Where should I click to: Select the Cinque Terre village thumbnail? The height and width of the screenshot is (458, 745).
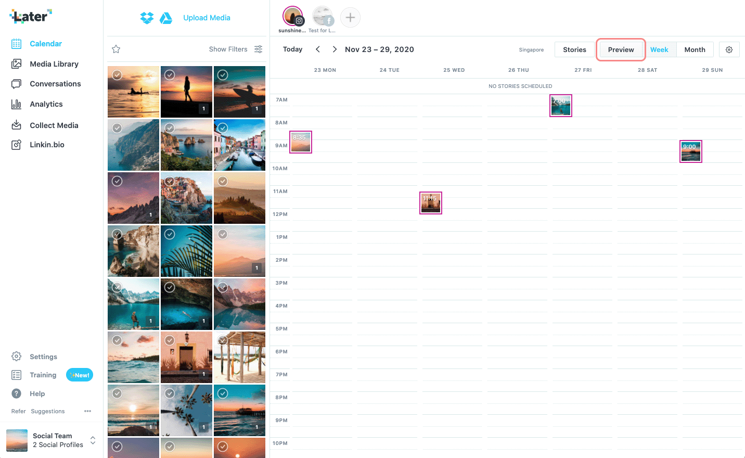click(186, 198)
